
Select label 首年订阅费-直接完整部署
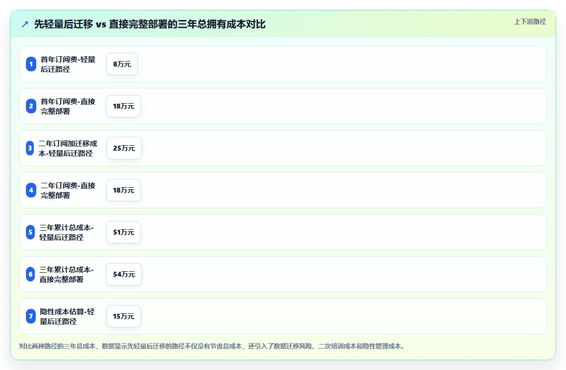(x=68, y=106)
